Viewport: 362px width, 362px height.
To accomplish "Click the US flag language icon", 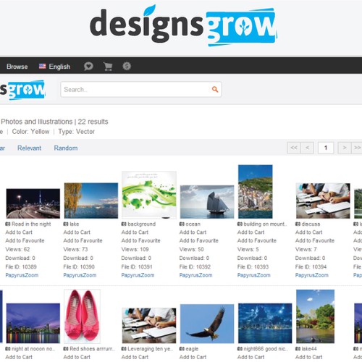I will (x=42, y=67).
